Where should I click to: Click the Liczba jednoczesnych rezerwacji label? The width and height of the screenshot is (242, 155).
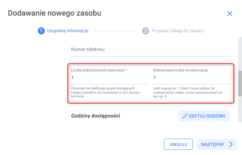coord(98,70)
